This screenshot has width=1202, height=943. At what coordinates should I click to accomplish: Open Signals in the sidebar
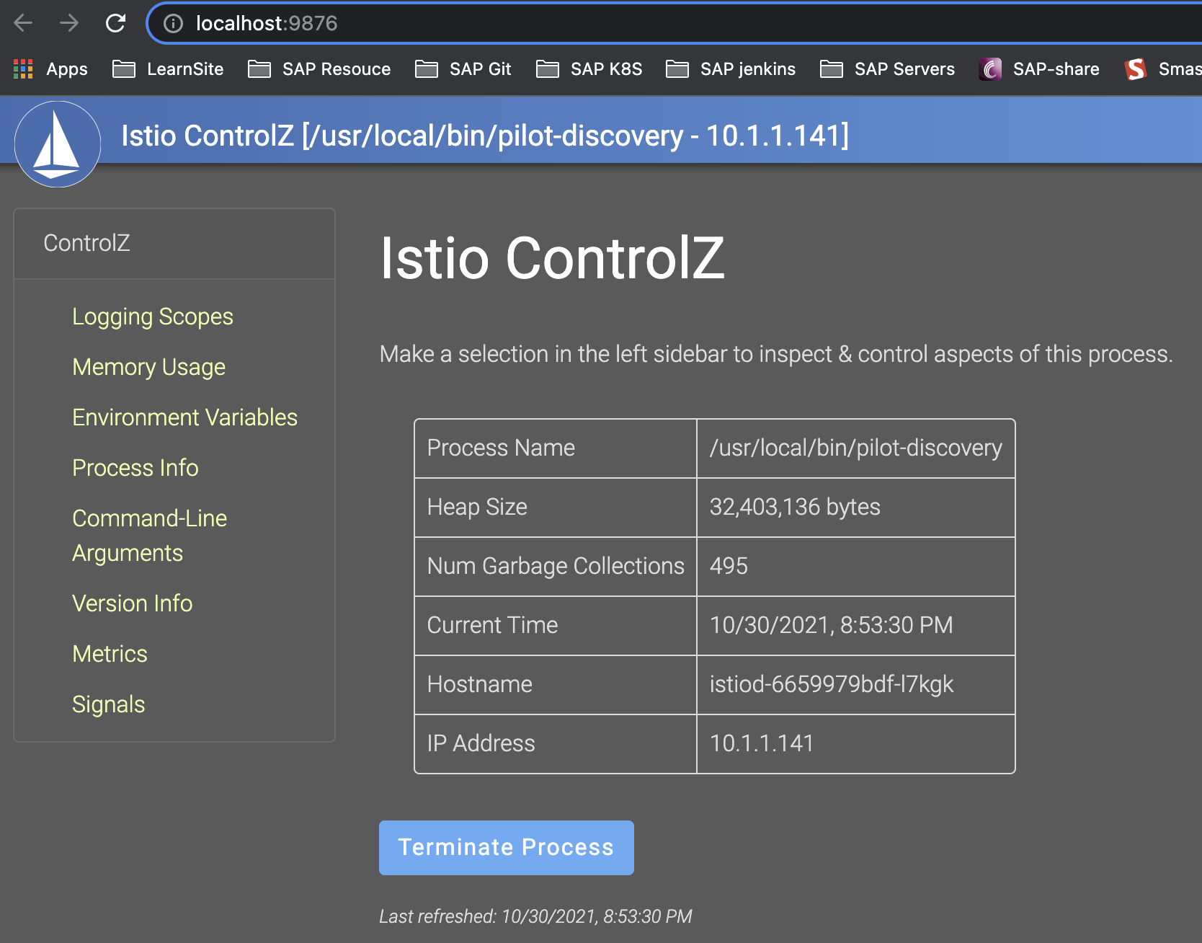point(109,704)
